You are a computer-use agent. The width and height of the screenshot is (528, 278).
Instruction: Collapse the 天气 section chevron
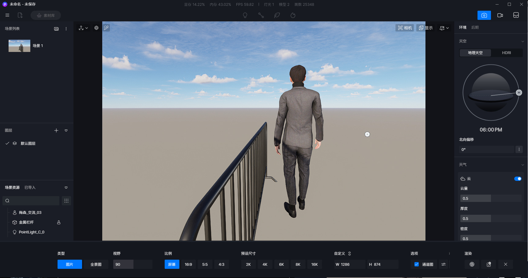[522, 165]
